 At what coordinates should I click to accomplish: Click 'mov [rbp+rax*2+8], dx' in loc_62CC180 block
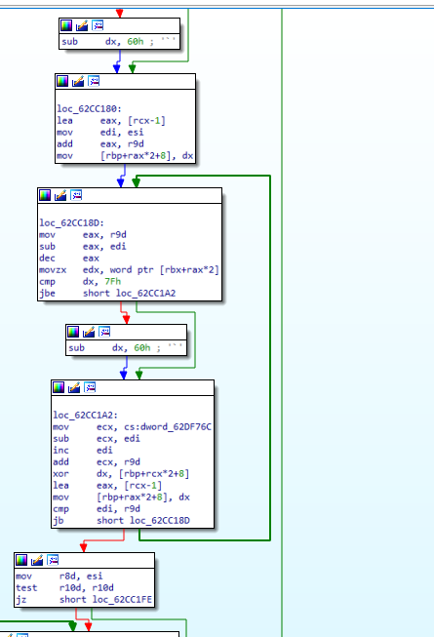tap(125, 156)
